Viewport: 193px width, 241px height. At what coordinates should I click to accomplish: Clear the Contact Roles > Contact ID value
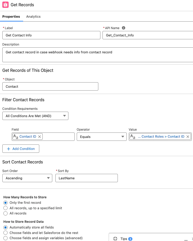coord(188,137)
